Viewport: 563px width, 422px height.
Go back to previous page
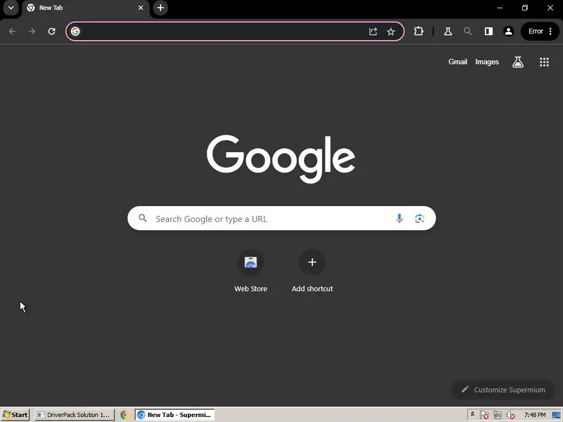pyautogui.click(x=12, y=31)
